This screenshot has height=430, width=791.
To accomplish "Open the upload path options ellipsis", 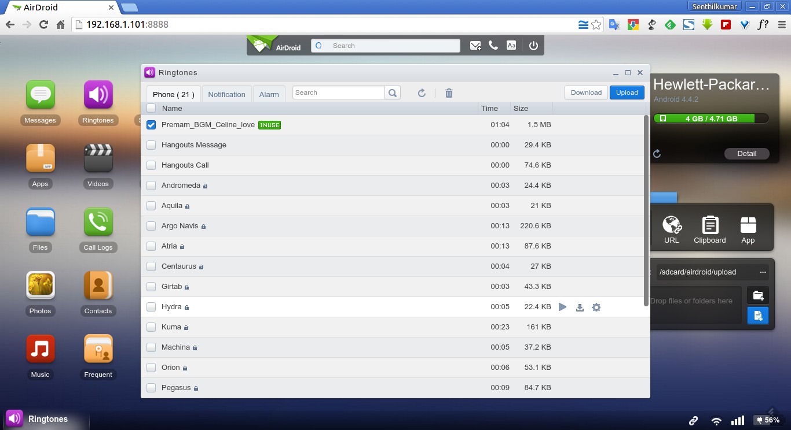I will pyautogui.click(x=763, y=272).
